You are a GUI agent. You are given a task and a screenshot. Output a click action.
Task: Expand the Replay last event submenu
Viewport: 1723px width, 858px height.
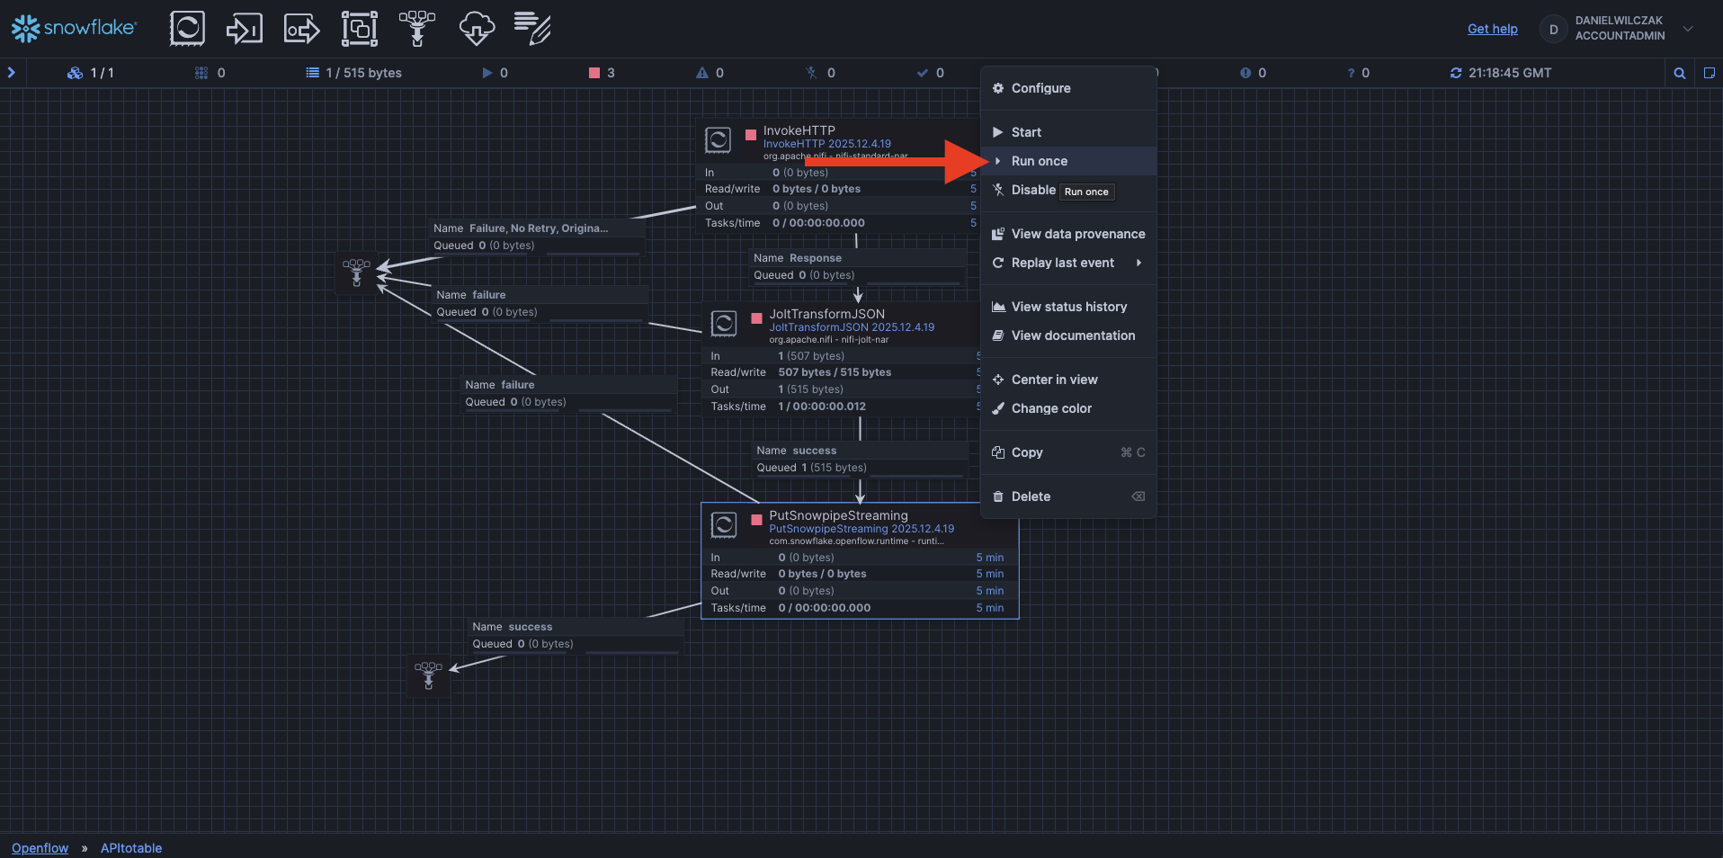click(x=1138, y=263)
